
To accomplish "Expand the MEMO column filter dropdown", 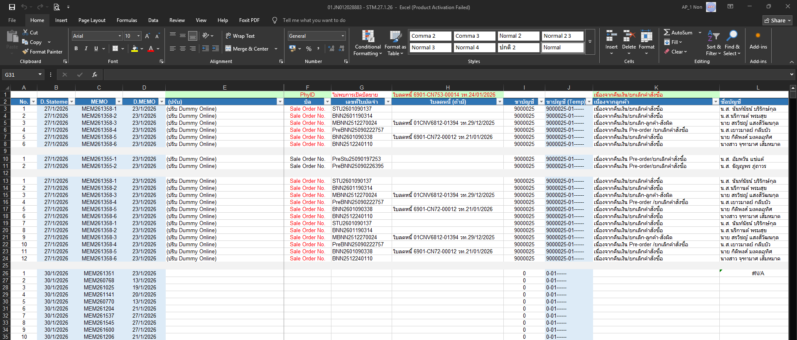I will pyautogui.click(x=119, y=102).
